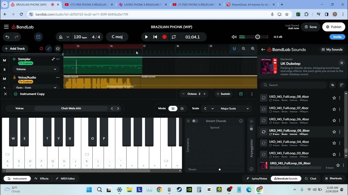Open the Lyrics/Notes tab
The image size is (348, 195).
(x=257, y=178)
